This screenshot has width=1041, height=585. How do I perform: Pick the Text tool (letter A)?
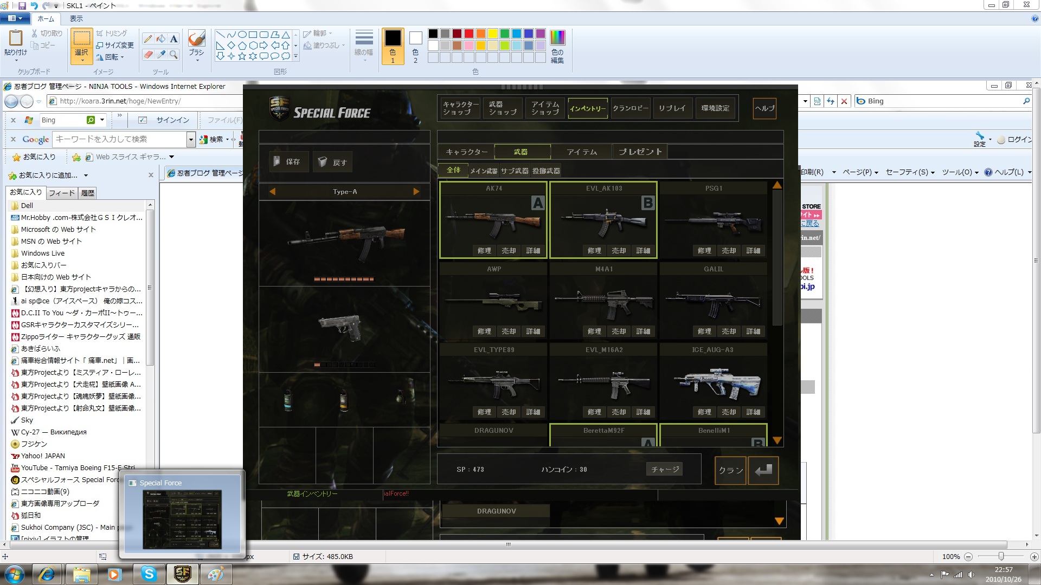coord(173,39)
